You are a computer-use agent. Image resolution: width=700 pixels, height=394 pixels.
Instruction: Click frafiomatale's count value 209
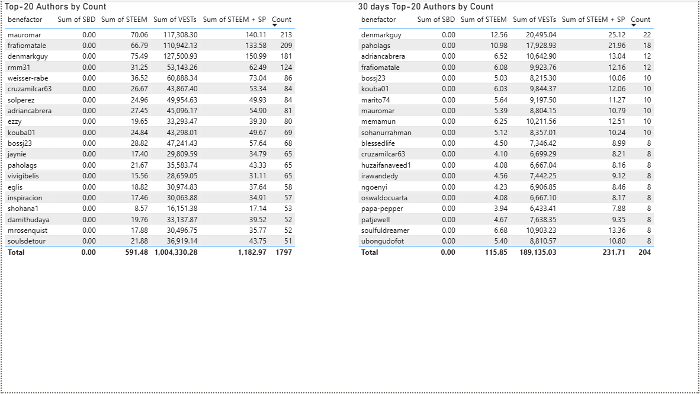(x=286, y=46)
